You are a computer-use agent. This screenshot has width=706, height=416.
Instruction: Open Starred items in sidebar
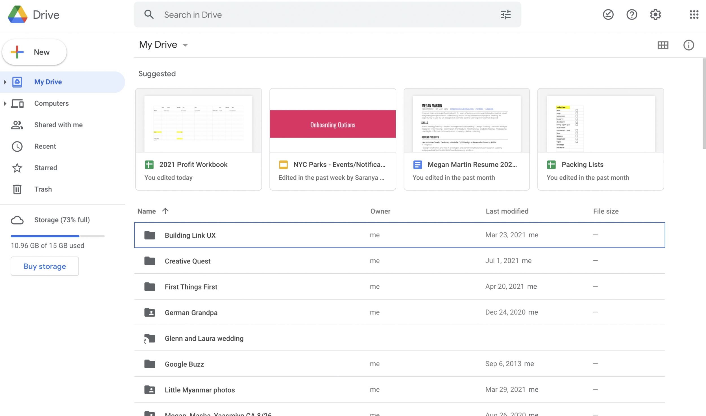pyautogui.click(x=45, y=168)
